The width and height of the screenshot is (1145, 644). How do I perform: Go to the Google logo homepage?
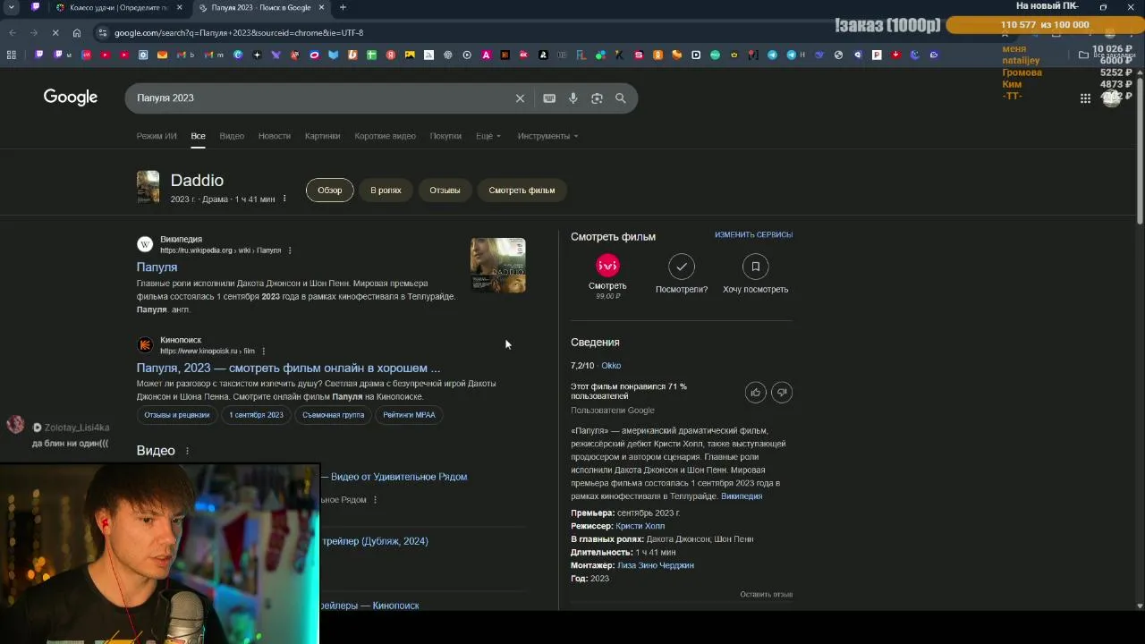coord(71,97)
